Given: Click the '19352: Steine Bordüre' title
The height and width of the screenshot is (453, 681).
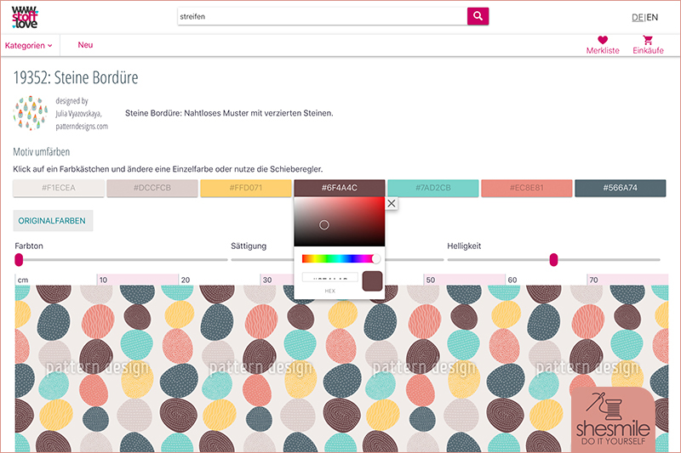Looking at the screenshot, I should click(76, 77).
